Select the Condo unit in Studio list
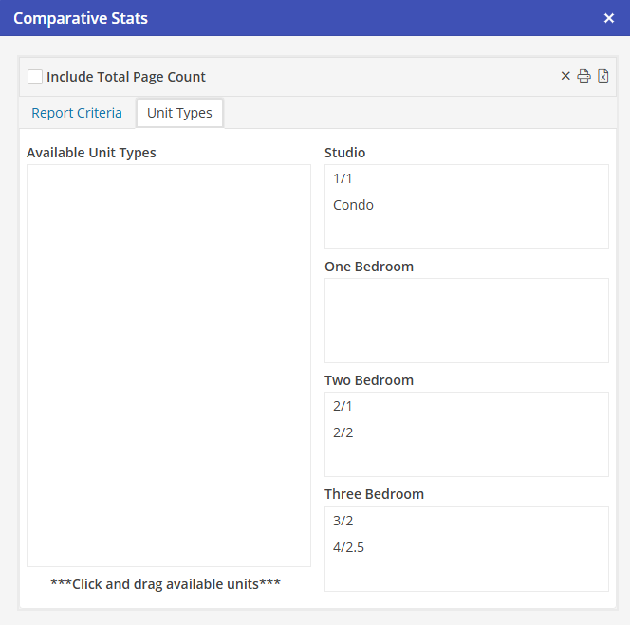This screenshot has width=630, height=625. point(353,205)
